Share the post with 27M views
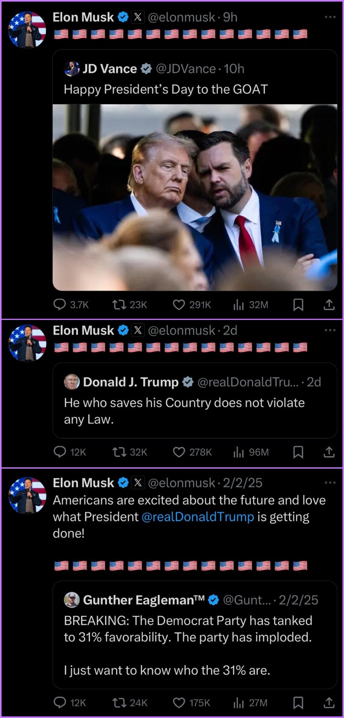The width and height of the screenshot is (344, 718). [329, 703]
